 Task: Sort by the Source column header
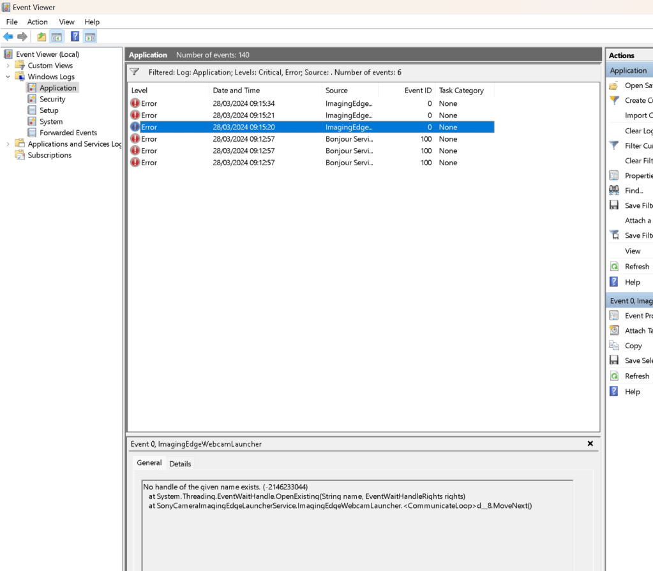[350, 91]
